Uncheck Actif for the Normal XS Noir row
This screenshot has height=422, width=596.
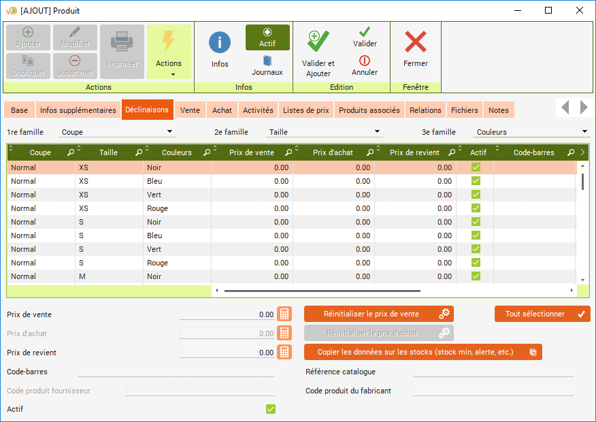tap(476, 167)
